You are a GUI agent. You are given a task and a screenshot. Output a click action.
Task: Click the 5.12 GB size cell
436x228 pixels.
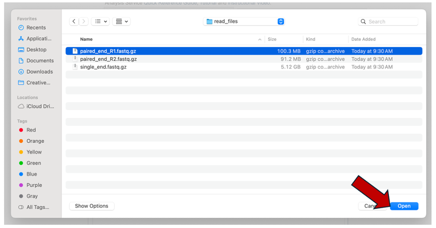pos(291,67)
